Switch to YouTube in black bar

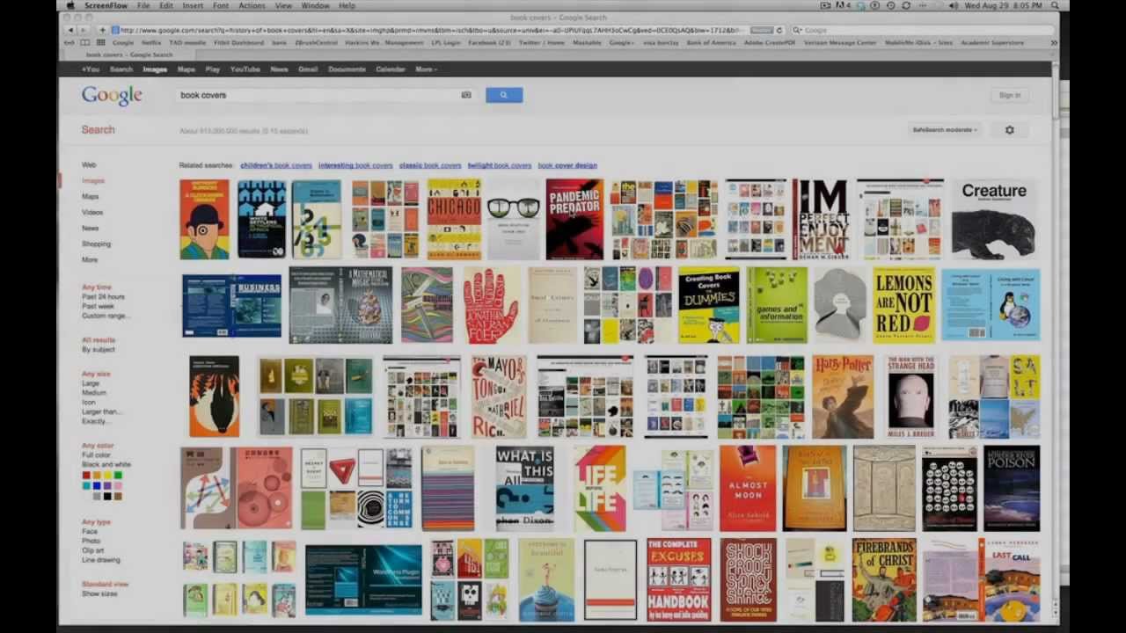(x=245, y=69)
